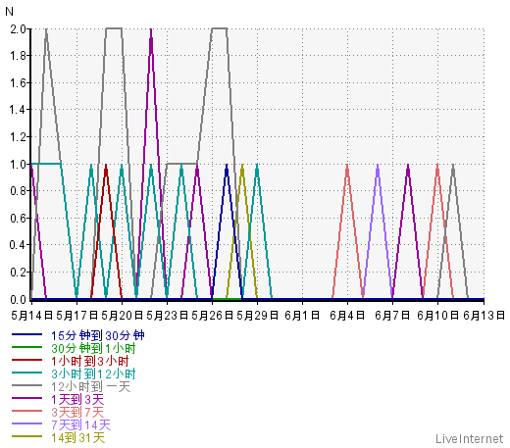Image resolution: width=510 pixels, height=448 pixels.
Task: Select the 3天到7天 legend label
Action: (77, 413)
